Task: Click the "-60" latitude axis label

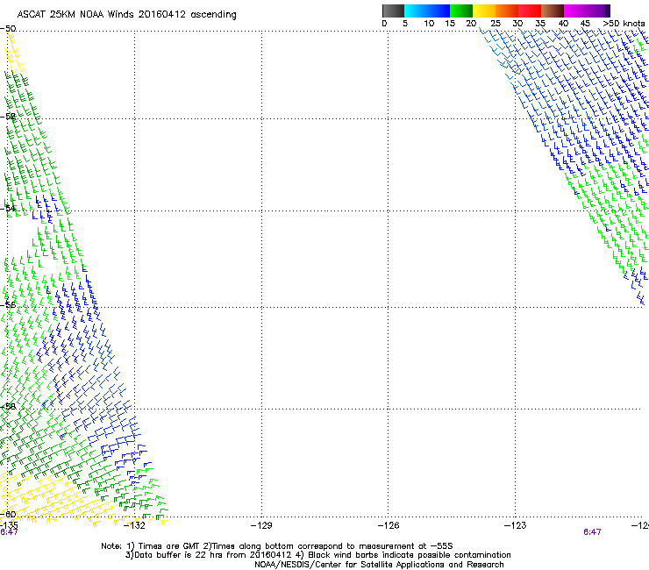Action: click(x=8, y=515)
